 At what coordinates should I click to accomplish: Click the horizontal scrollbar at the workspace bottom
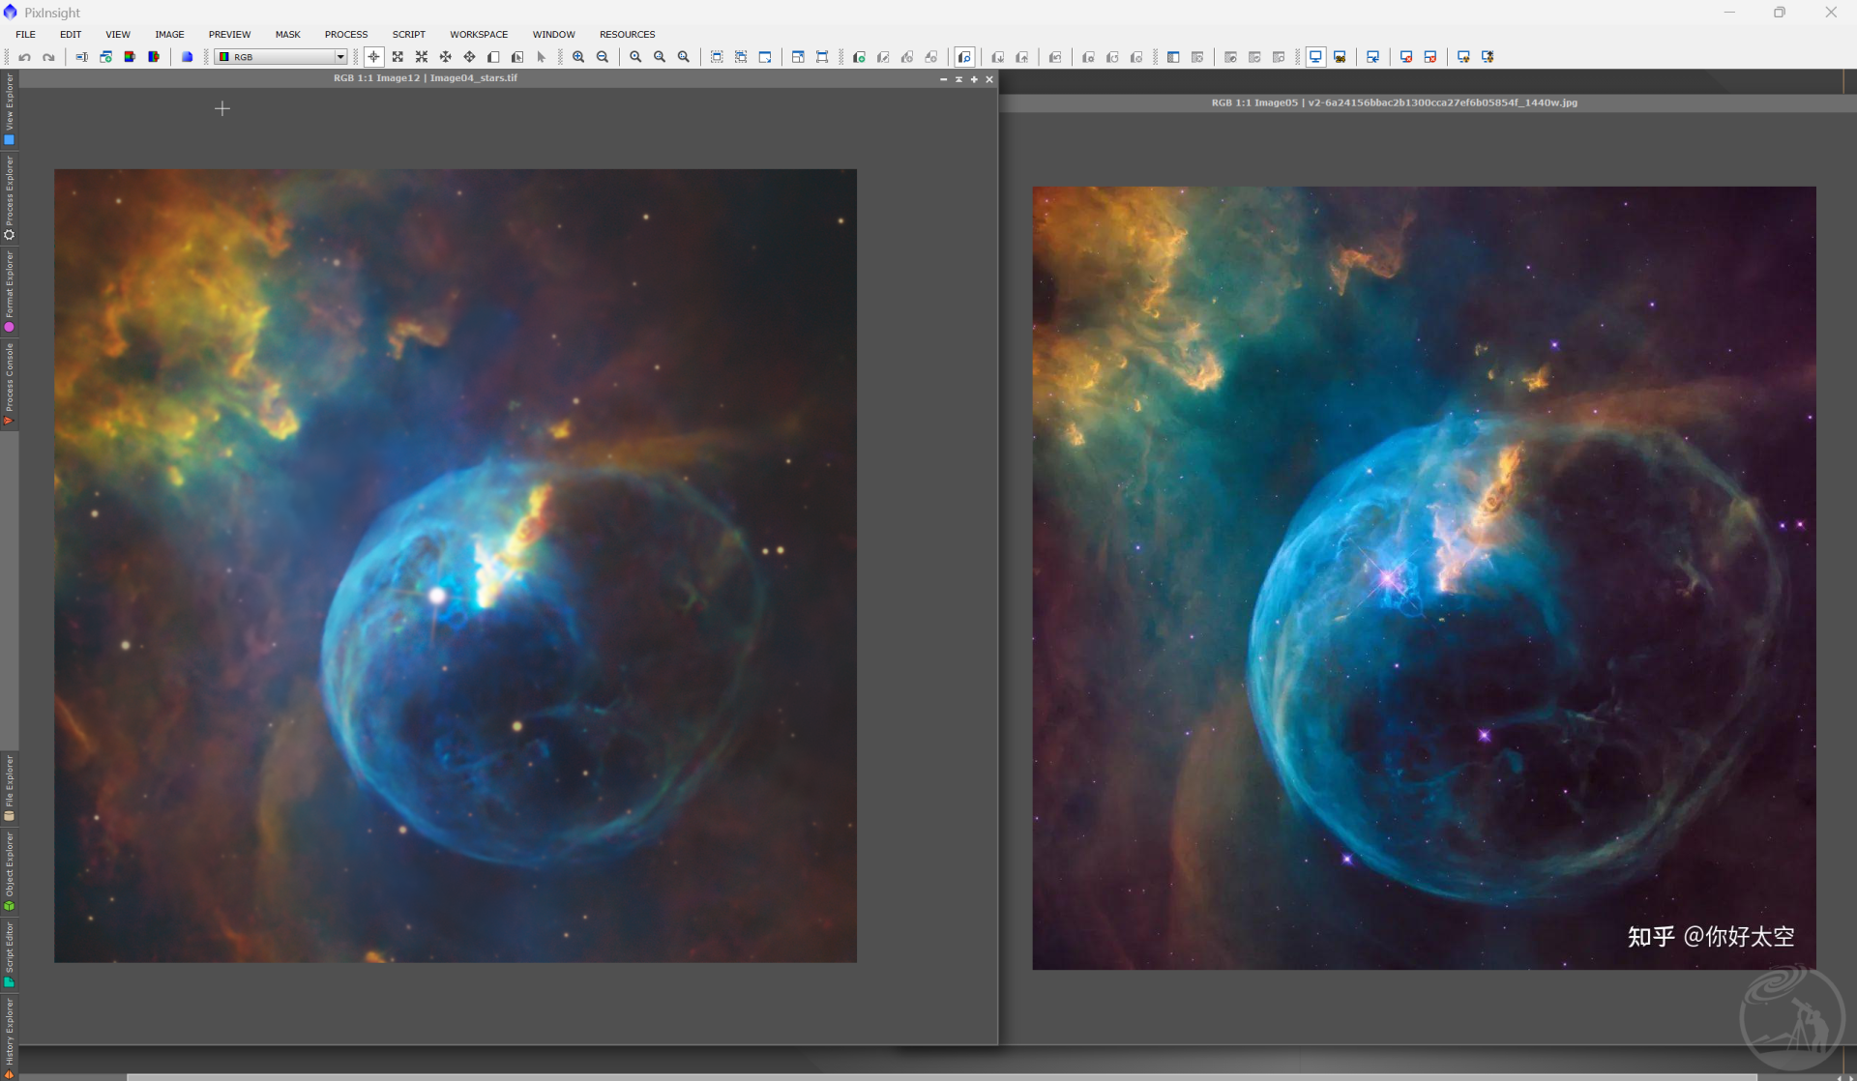941,1076
